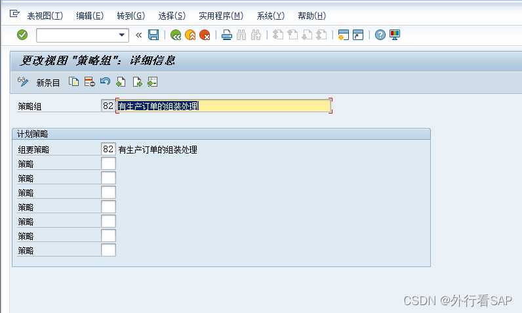
Task: Click the 新条目 button
Action: [48, 83]
